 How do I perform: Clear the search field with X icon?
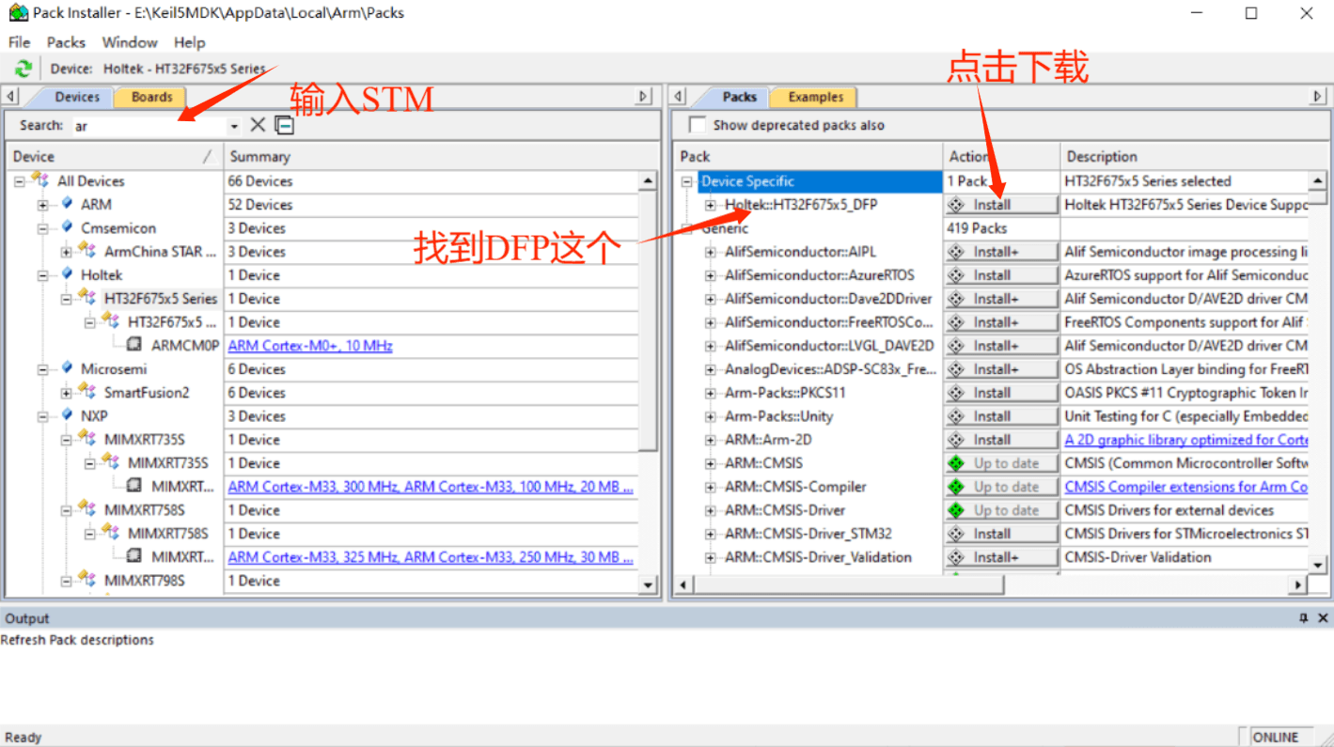tap(258, 125)
